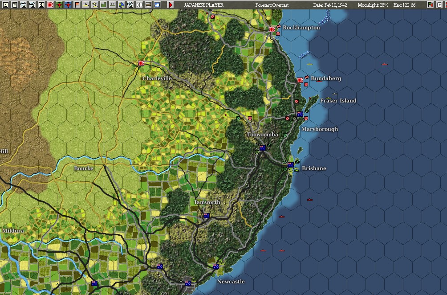
Task: Click the Rockhampton city label
Action: click(301, 28)
